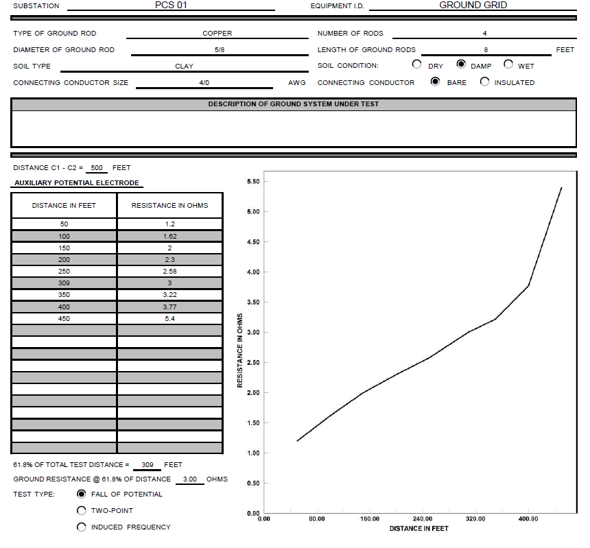The width and height of the screenshot is (590, 548).
Task: Click the Substation field showing PCS 01
Action: point(171,5)
